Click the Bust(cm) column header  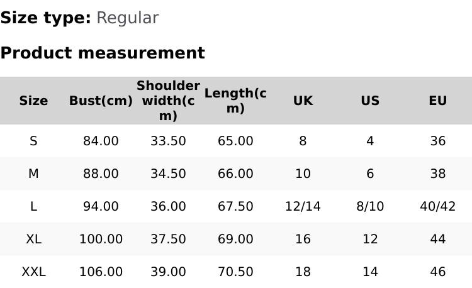click(x=101, y=101)
